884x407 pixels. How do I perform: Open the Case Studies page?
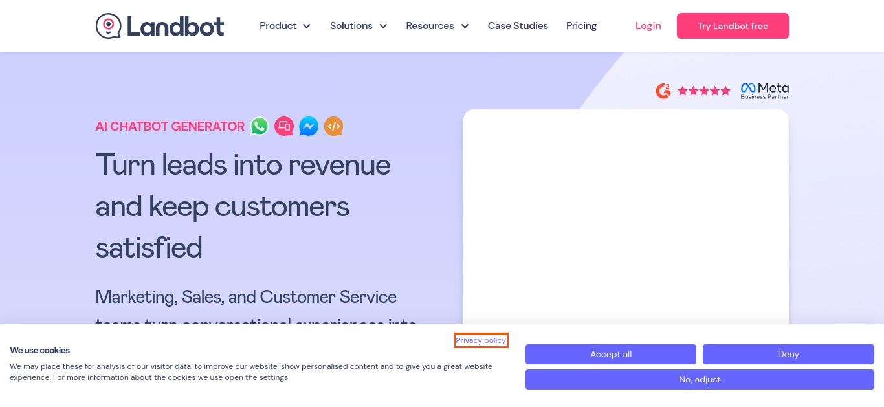[x=518, y=26]
